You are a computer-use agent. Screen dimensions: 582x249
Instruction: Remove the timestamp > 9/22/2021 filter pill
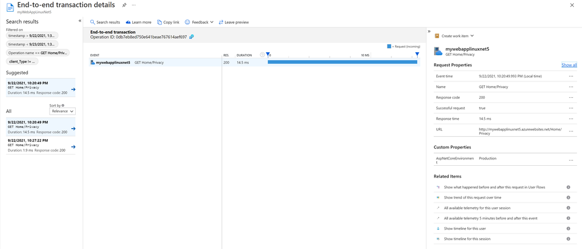tap(32, 35)
